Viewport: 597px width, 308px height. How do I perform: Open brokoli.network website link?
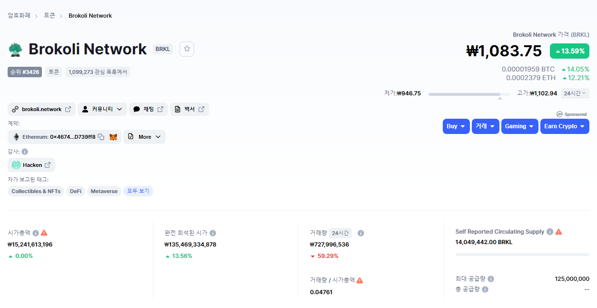pyautogui.click(x=41, y=109)
